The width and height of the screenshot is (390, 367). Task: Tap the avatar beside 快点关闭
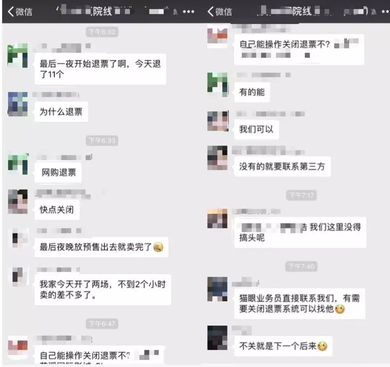click(18, 201)
